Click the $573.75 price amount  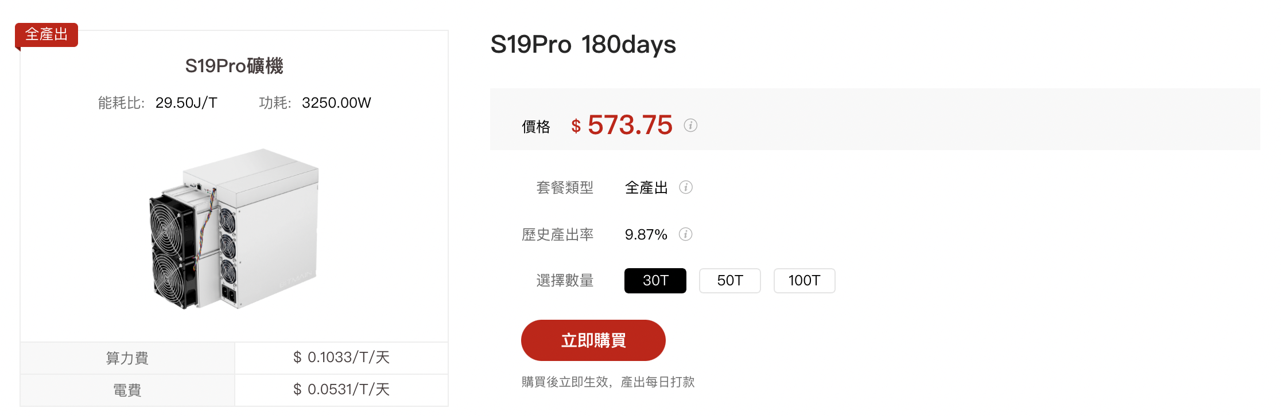point(630,125)
